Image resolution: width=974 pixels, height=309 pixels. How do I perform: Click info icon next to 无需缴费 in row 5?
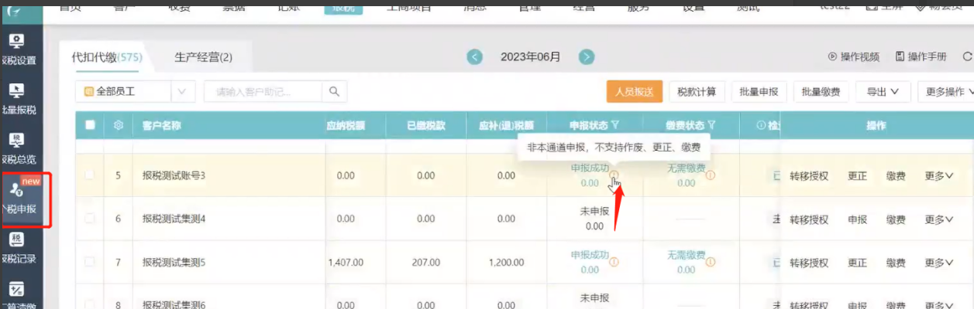[x=711, y=175]
